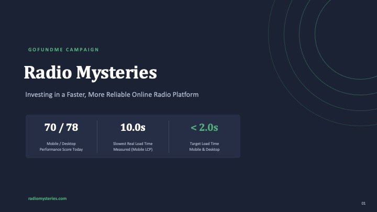
Task: Select the 10.0s load time figure
Action: coord(132,127)
